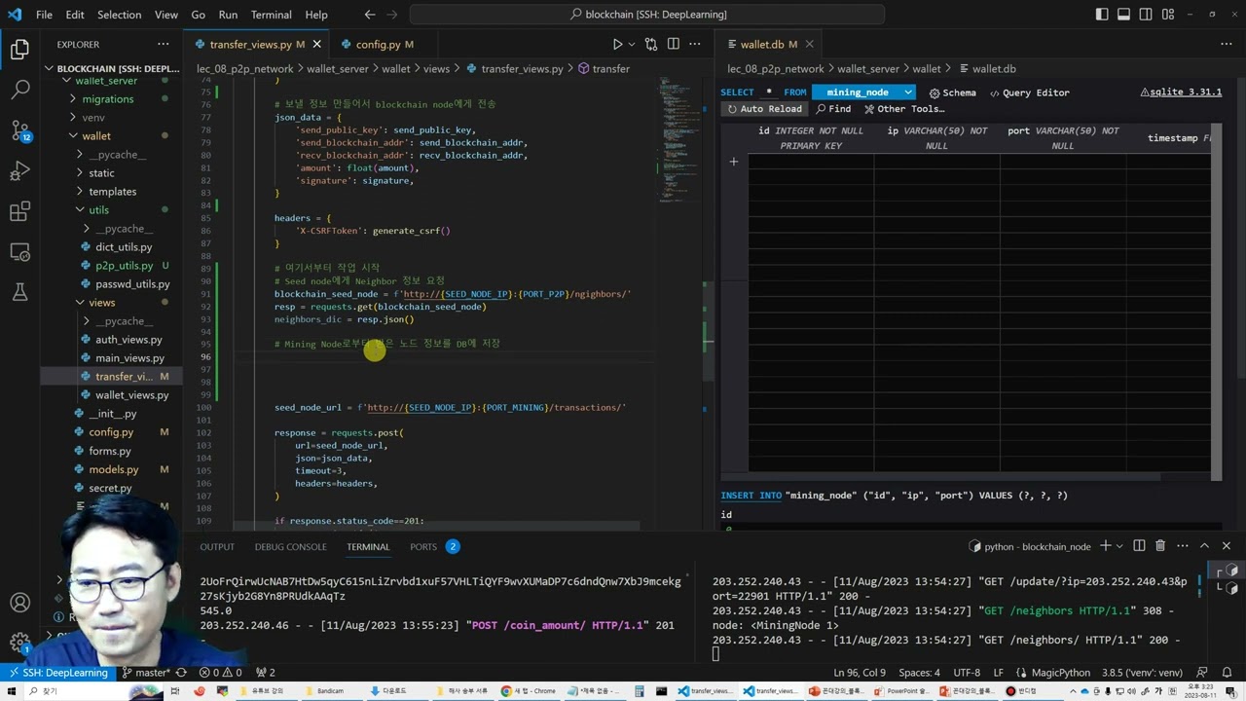Switch to the OUTPUT panel tab
The width and height of the screenshot is (1246, 701).
217,547
